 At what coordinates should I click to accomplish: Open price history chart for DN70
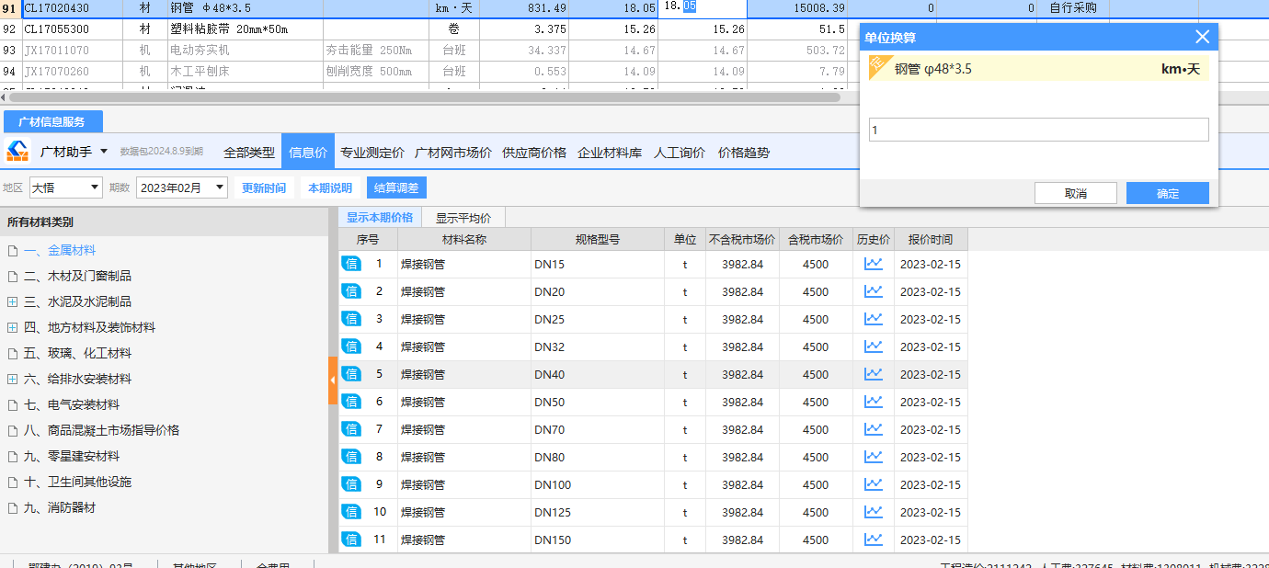pos(873,429)
